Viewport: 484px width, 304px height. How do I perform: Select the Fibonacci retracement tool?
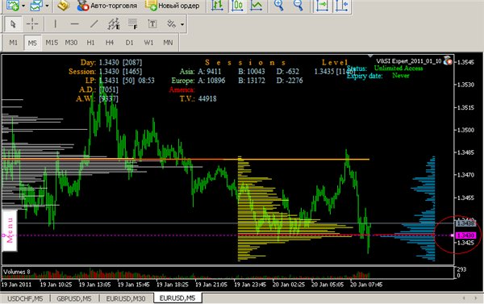coord(133,23)
